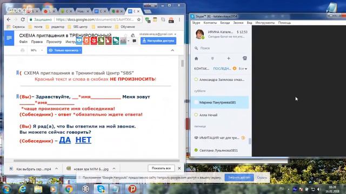The width and height of the screenshot is (346, 194).
Task: Switch to КОНТАК... tab in Skype
Action: [202, 68]
